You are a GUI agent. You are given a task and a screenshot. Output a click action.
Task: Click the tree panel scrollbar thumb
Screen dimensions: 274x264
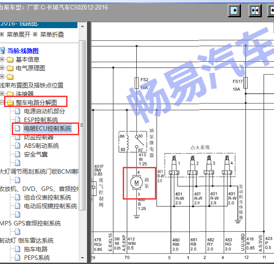point(82,125)
